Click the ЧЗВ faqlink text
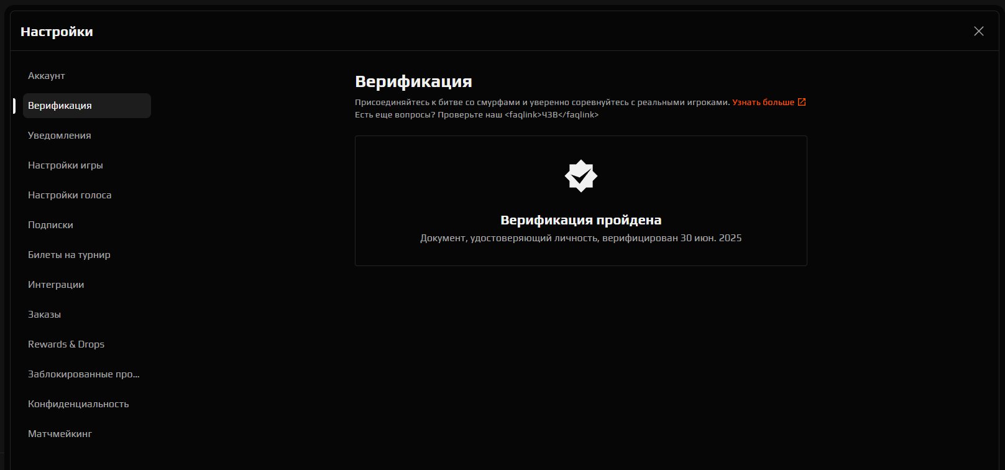Viewport: 1005px width, 470px height. (x=551, y=115)
